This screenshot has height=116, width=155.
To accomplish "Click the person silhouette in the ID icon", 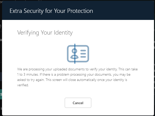I will coord(74,53).
